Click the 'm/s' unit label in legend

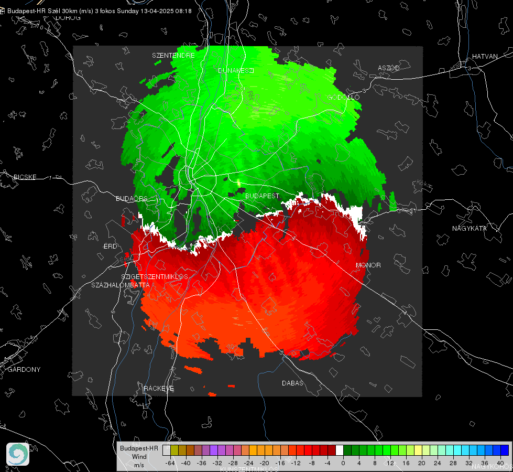(x=139, y=465)
